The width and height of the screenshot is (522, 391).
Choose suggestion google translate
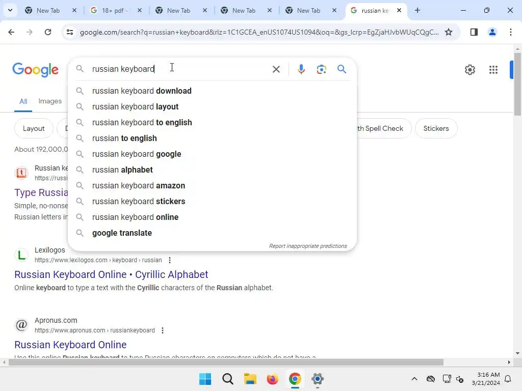click(x=212, y=233)
